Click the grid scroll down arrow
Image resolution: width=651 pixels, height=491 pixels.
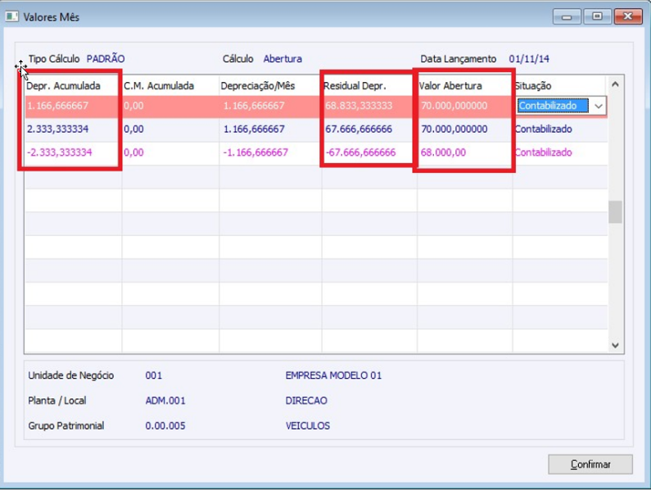615,345
